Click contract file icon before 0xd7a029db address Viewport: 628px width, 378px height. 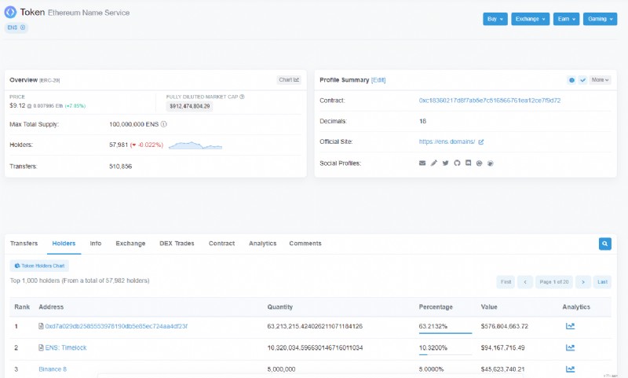pos(41,326)
